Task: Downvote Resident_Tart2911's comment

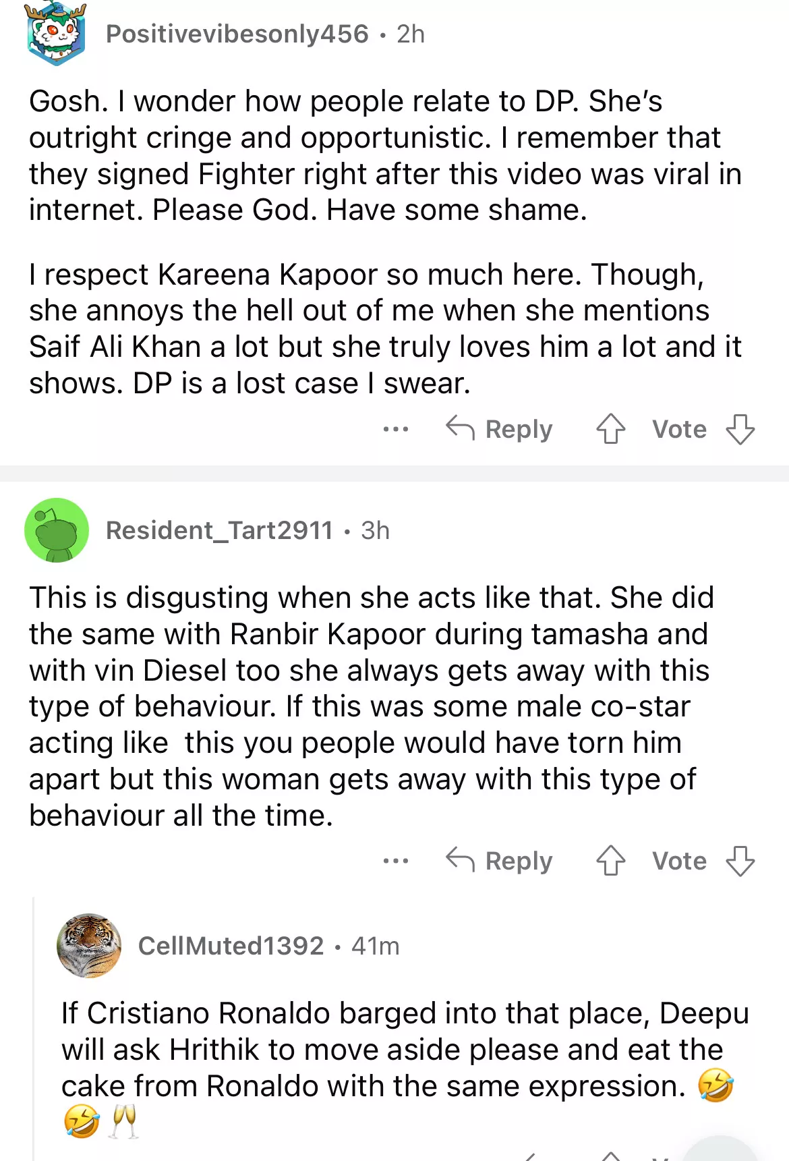Action: click(740, 861)
